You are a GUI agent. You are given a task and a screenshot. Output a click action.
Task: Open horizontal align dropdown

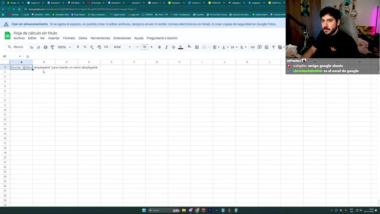(216, 47)
